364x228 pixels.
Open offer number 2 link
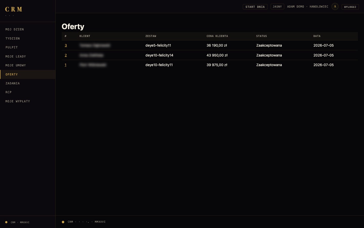point(66,55)
